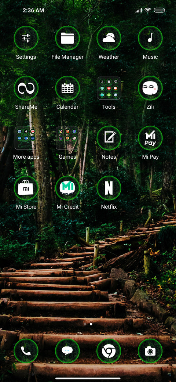Open the Games folder
The image size is (176, 382).
click(x=67, y=138)
